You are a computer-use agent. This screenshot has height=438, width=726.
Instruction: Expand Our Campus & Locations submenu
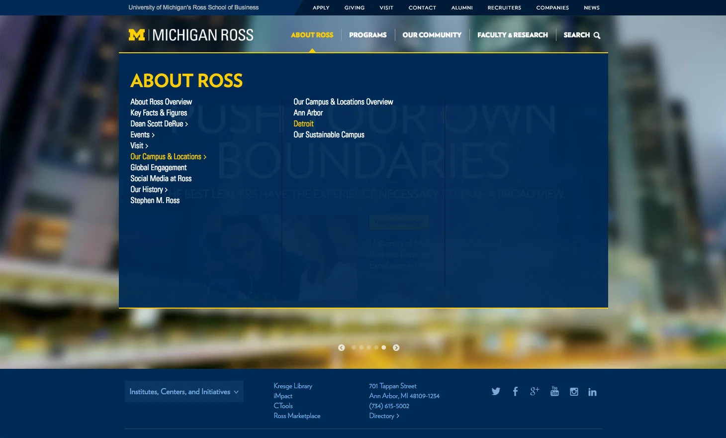168,157
